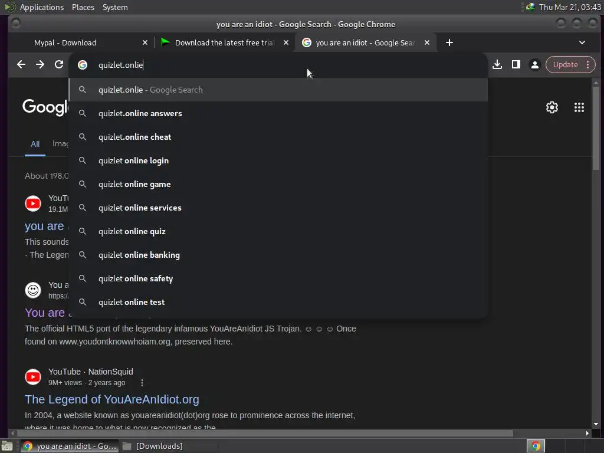Click the scroll right arrow

click(x=587, y=434)
